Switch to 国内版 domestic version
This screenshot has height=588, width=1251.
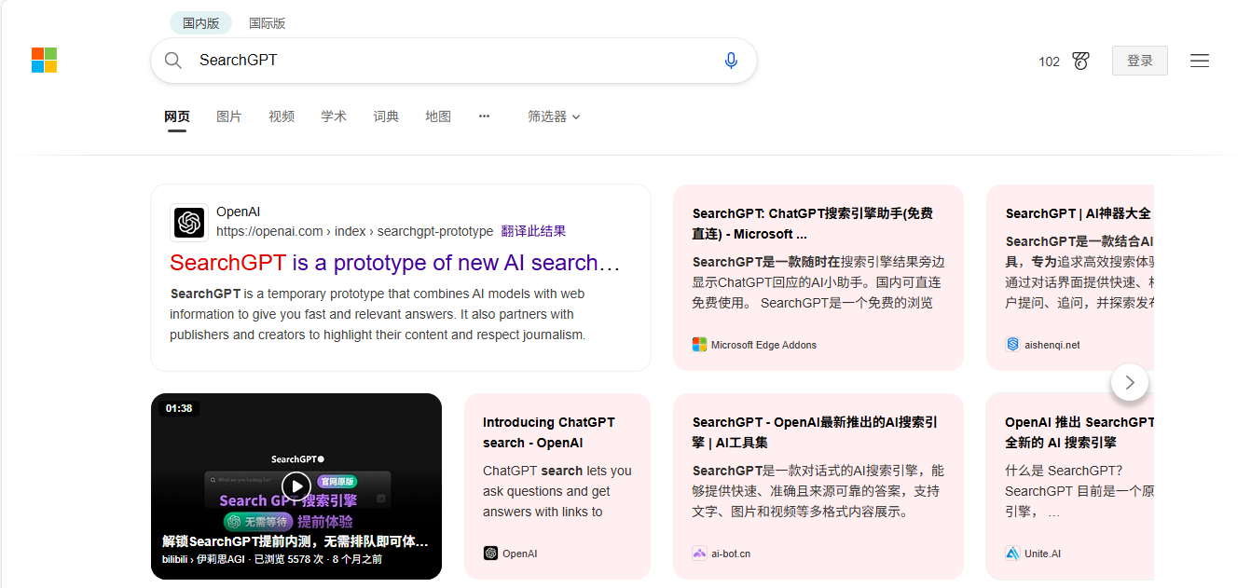pos(200,23)
